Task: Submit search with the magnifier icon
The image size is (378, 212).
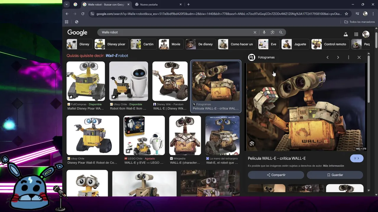Action: click(x=281, y=32)
